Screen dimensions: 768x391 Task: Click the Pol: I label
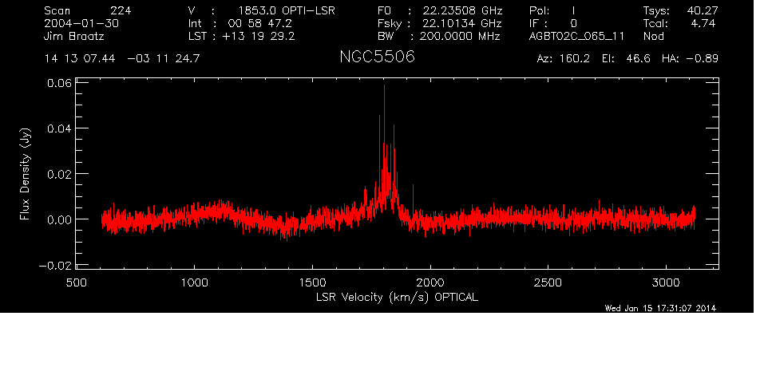pyautogui.click(x=552, y=10)
